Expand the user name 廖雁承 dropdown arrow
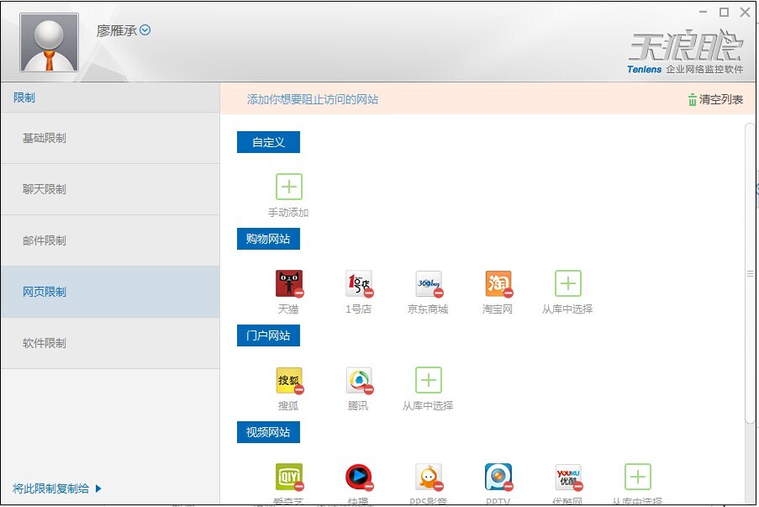This screenshot has height=507, width=759. click(x=145, y=30)
